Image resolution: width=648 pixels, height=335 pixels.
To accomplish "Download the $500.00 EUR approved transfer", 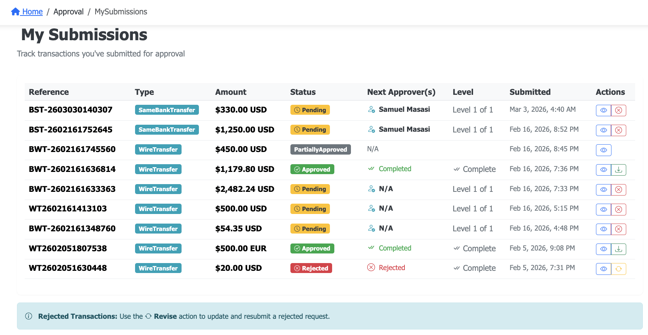I will pyautogui.click(x=618, y=249).
